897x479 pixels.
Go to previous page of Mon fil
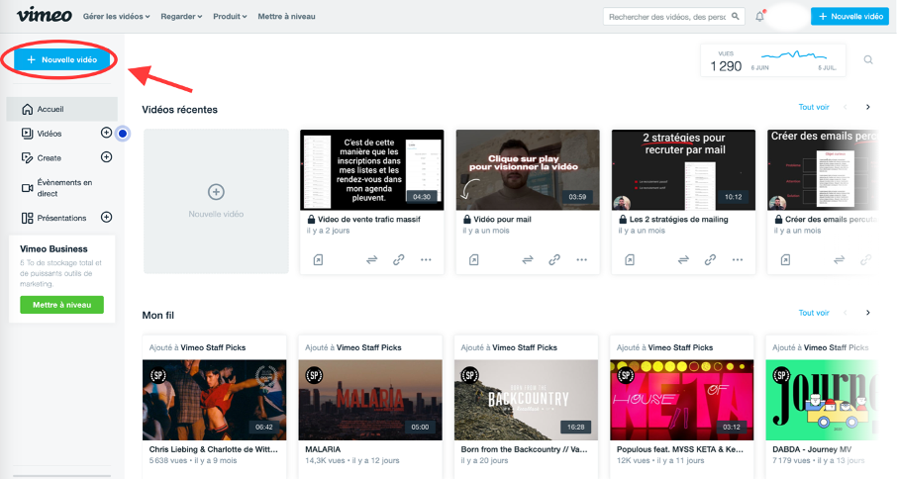click(x=845, y=313)
